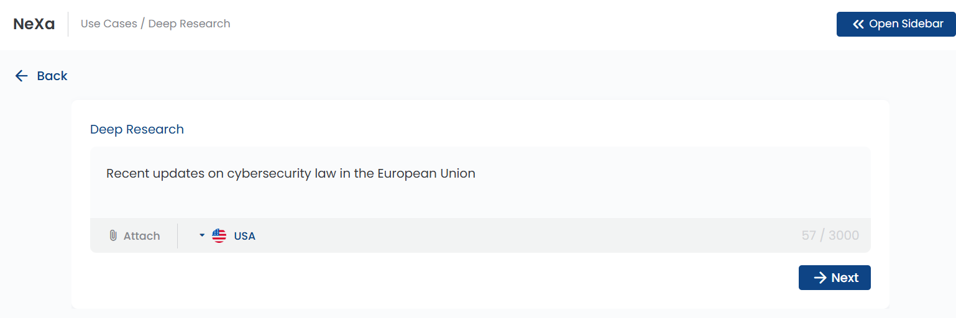Click the Attach button label
The width and height of the screenshot is (956, 318).
tap(142, 236)
